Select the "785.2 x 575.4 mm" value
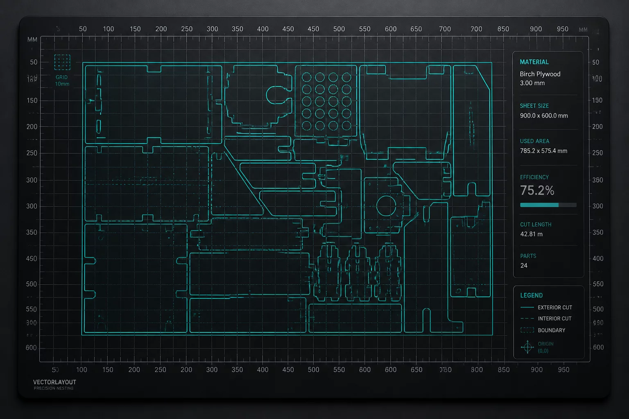 pyautogui.click(x=543, y=151)
